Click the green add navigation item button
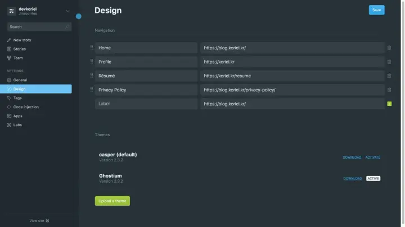 pos(389,104)
